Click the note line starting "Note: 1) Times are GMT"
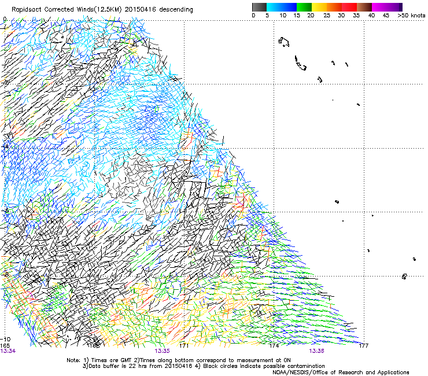The image size is (428, 376). coord(179,360)
